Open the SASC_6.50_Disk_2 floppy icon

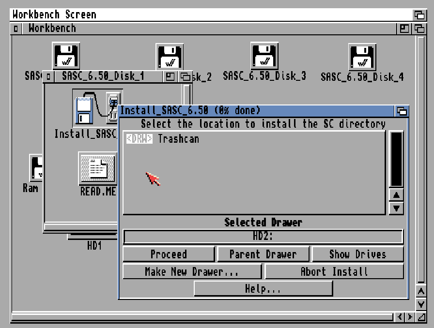[170, 57]
